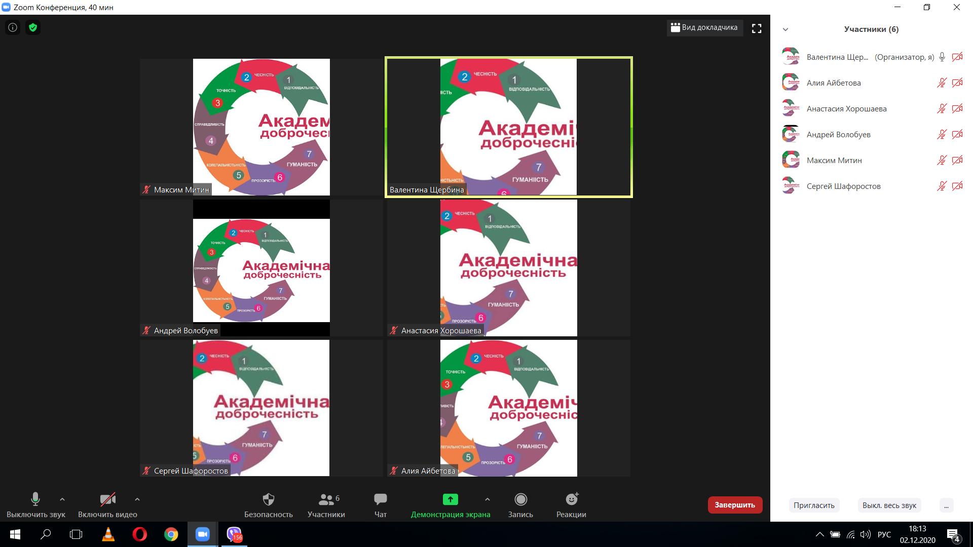Switch view using Вид докладчика
The height and width of the screenshot is (547, 973).
tap(704, 27)
